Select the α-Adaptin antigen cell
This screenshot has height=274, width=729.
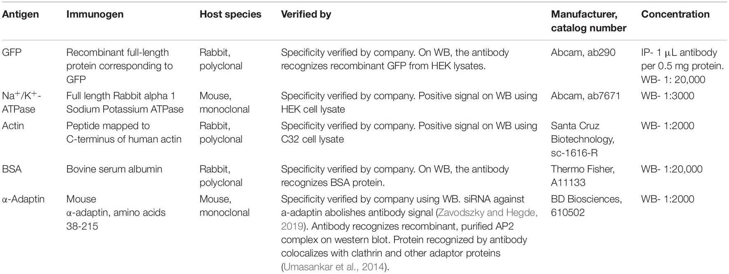click(x=23, y=199)
